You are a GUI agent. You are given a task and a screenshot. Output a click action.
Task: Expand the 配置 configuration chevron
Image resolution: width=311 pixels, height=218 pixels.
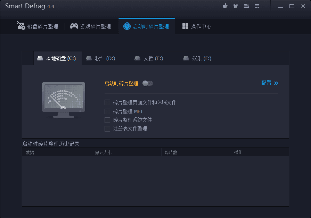coord(276,83)
